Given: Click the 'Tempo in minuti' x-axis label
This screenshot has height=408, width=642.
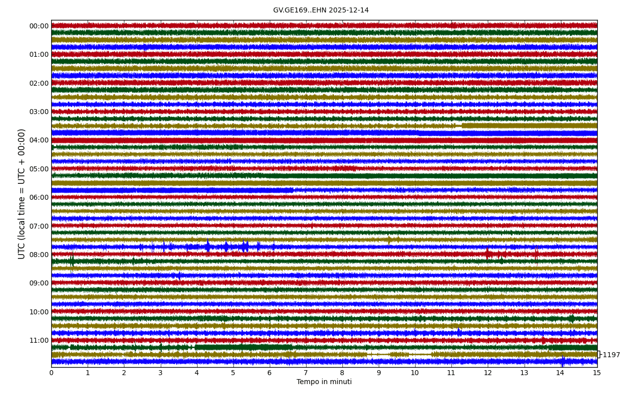Looking at the screenshot, I should pos(324,382).
